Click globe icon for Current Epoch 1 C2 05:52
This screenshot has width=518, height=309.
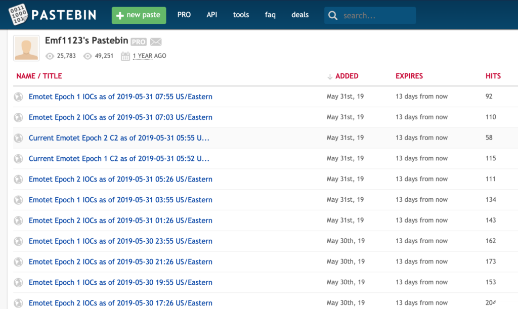pos(19,159)
